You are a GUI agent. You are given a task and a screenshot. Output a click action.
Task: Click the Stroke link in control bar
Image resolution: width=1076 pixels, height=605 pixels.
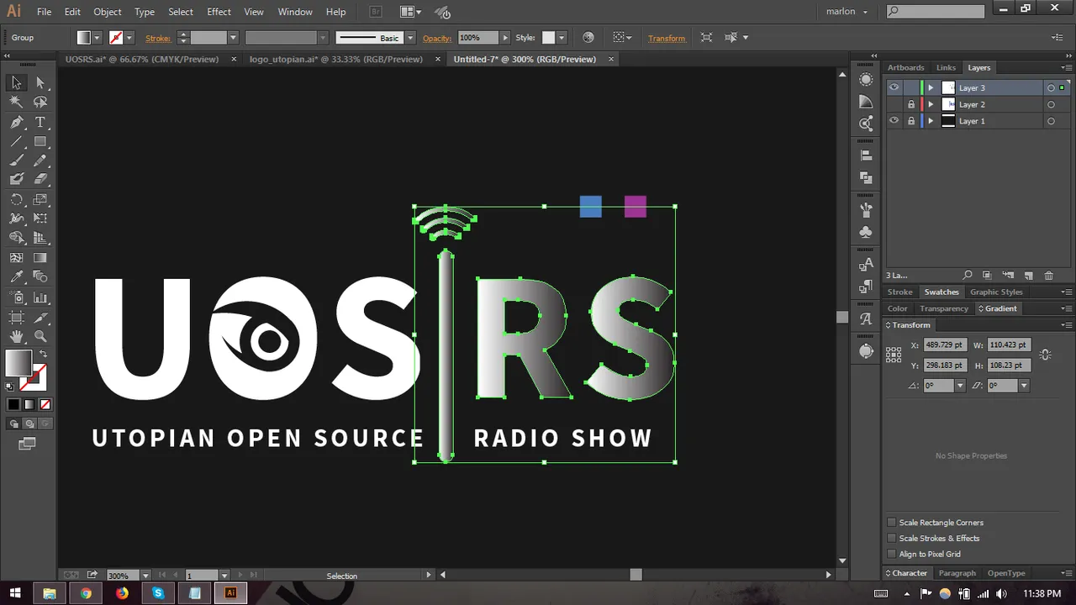(x=157, y=38)
